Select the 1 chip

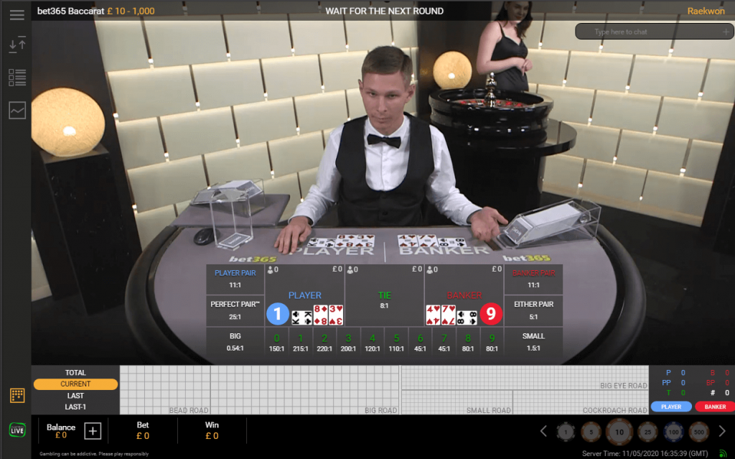pyautogui.click(x=566, y=432)
